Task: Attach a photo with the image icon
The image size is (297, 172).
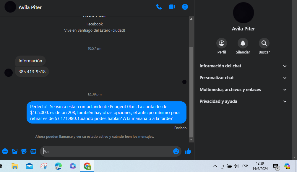Action: (x=14, y=151)
